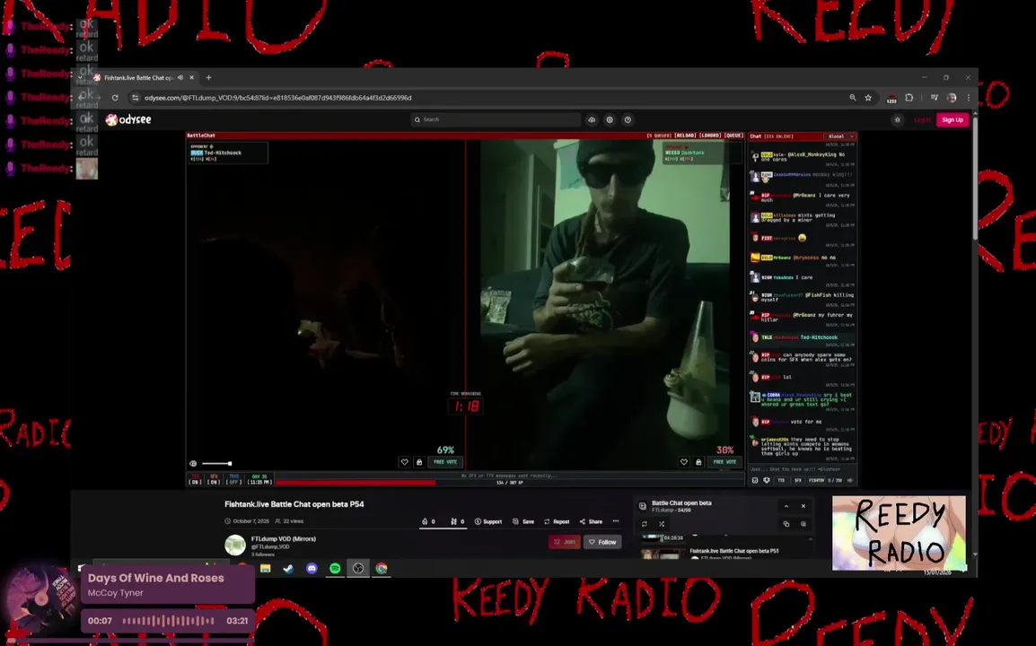Click RELOAD in the BattleChat header

pos(684,135)
